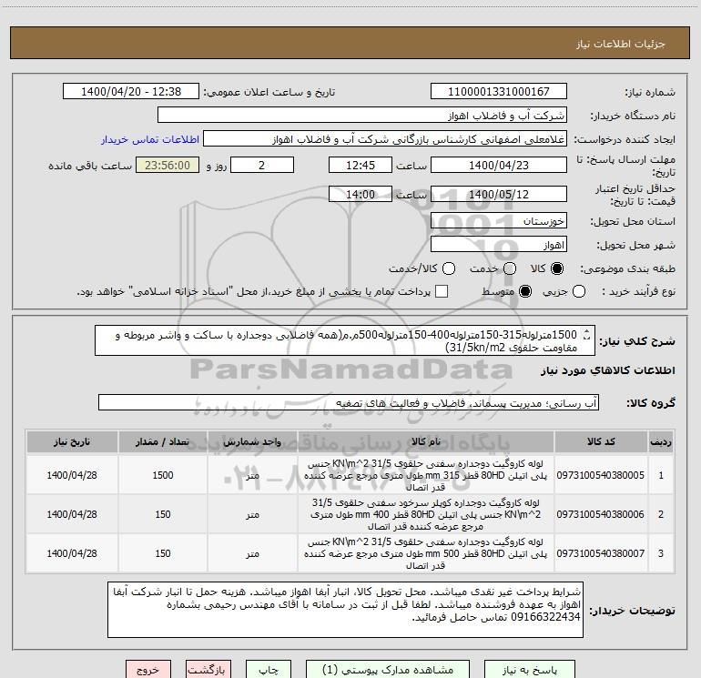
Task: Click the خوزستان delivery province field
Action: point(499,220)
